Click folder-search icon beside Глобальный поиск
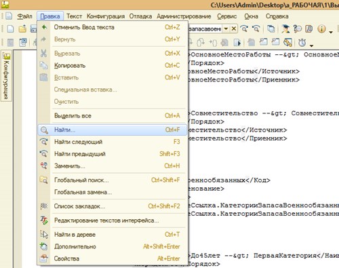 [x=44, y=180]
